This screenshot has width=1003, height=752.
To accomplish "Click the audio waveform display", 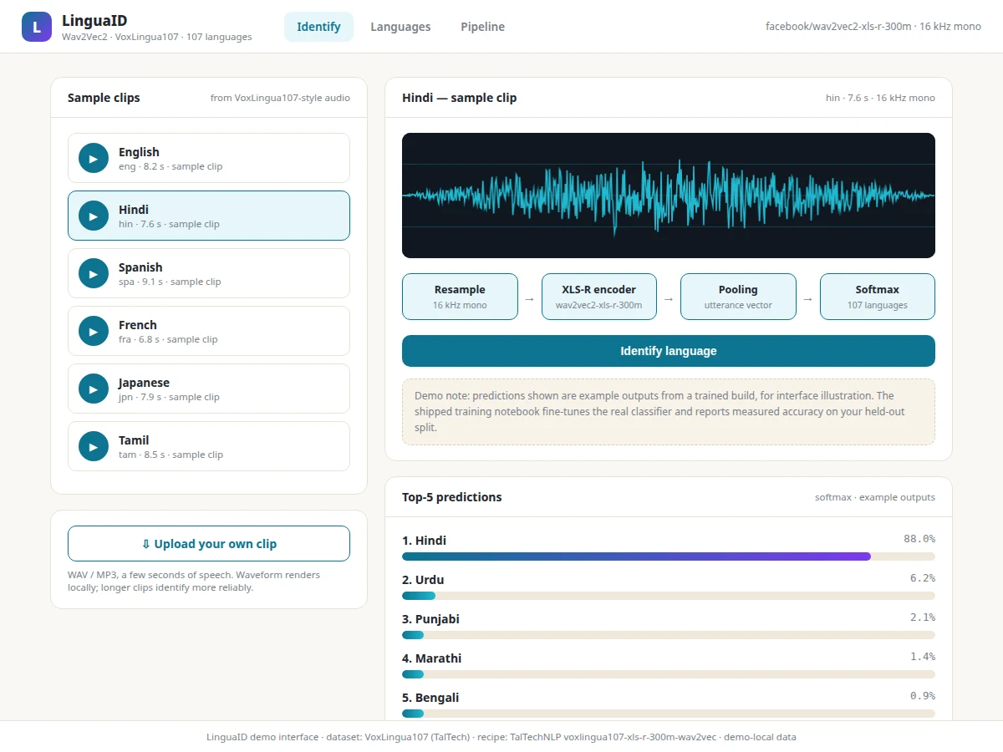I will pyautogui.click(x=669, y=196).
